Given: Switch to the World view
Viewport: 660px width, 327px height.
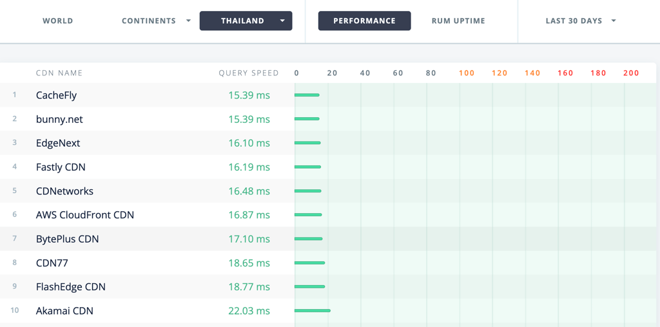Looking at the screenshot, I should tap(57, 21).
